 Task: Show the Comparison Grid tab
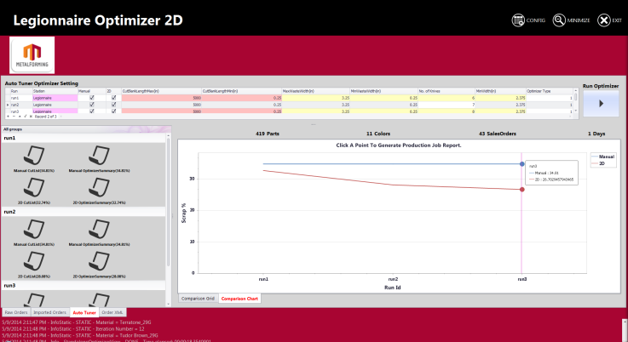[198, 299]
